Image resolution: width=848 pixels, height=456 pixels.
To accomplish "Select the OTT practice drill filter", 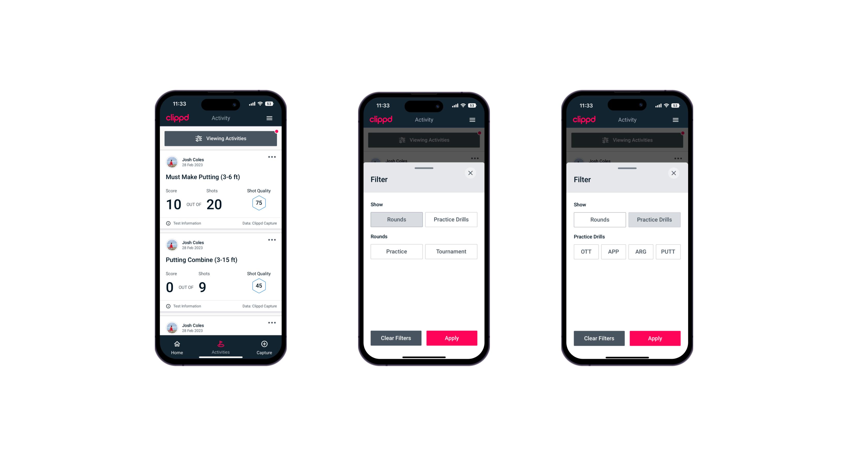I will pyautogui.click(x=587, y=251).
